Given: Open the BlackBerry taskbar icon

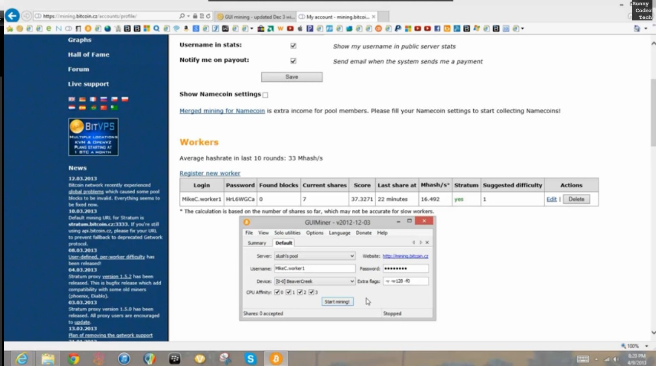Looking at the screenshot, I should click(175, 359).
